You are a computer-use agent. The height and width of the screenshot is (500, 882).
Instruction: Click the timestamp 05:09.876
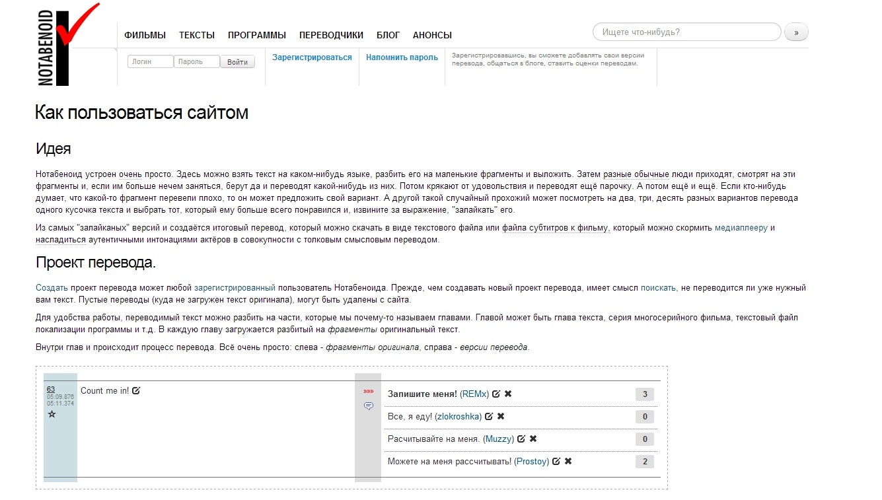(x=60, y=397)
